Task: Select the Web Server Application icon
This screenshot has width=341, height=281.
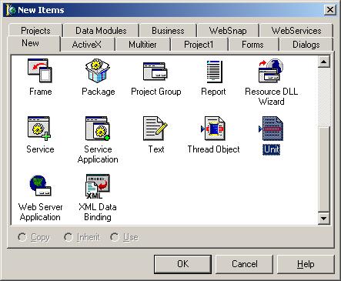Action: click(x=40, y=186)
